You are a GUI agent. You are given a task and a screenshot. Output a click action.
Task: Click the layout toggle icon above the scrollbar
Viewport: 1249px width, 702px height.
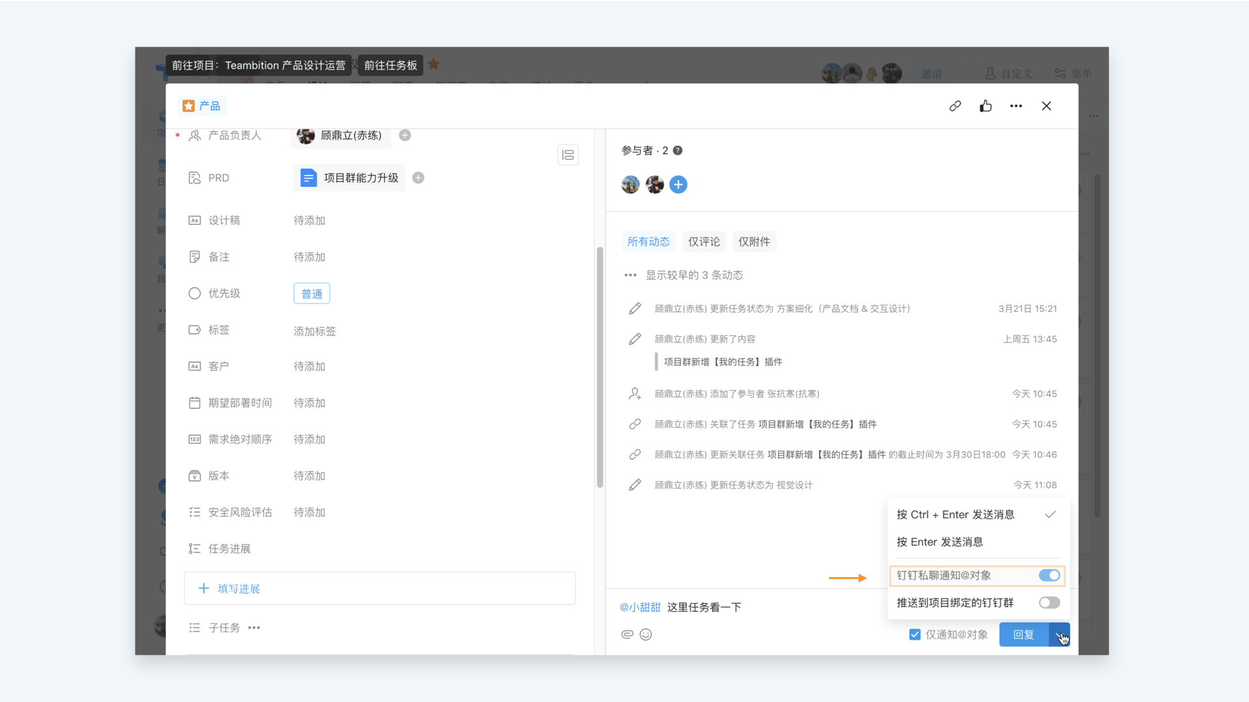[568, 155]
